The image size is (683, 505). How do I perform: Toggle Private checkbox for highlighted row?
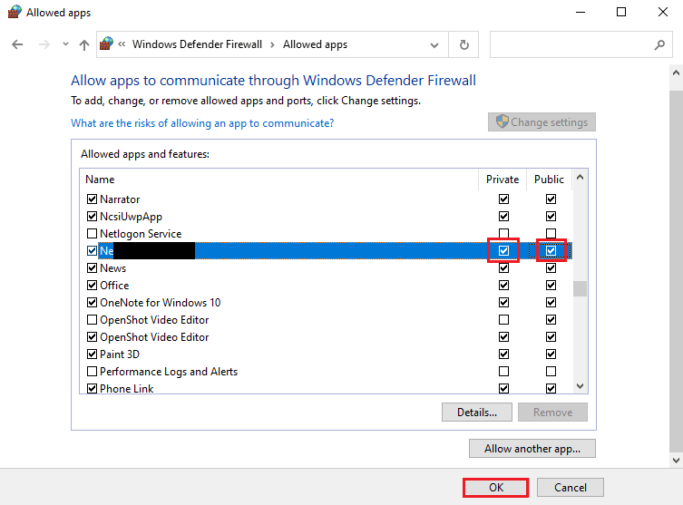(503, 251)
